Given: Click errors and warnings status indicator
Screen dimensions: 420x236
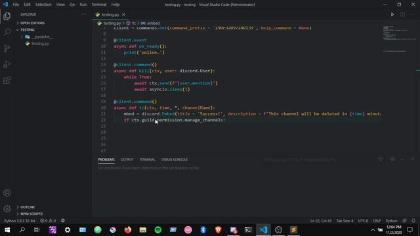Looking at the screenshot, I should click(x=48, y=221).
